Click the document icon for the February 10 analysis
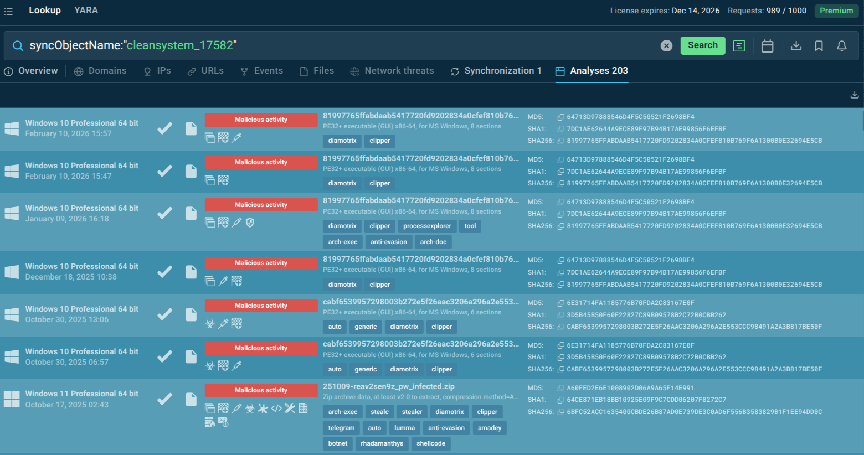The width and height of the screenshot is (864, 455). 191,128
